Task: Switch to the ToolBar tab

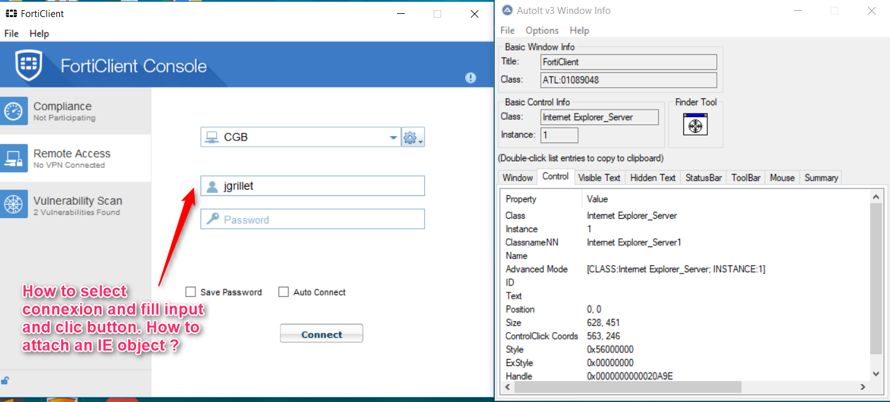Action: coord(746,178)
